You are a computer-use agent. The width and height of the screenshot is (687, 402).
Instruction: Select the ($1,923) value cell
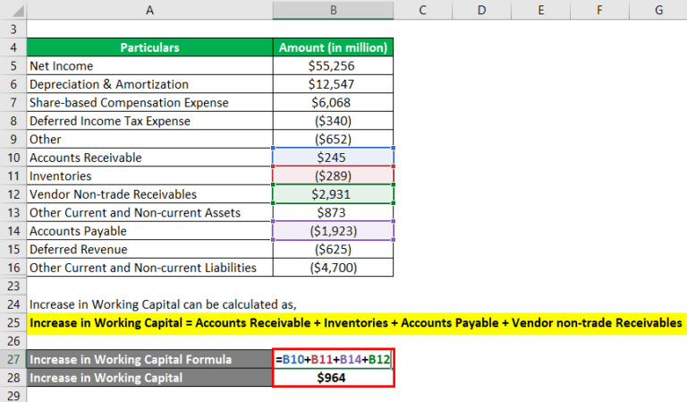point(333,231)
